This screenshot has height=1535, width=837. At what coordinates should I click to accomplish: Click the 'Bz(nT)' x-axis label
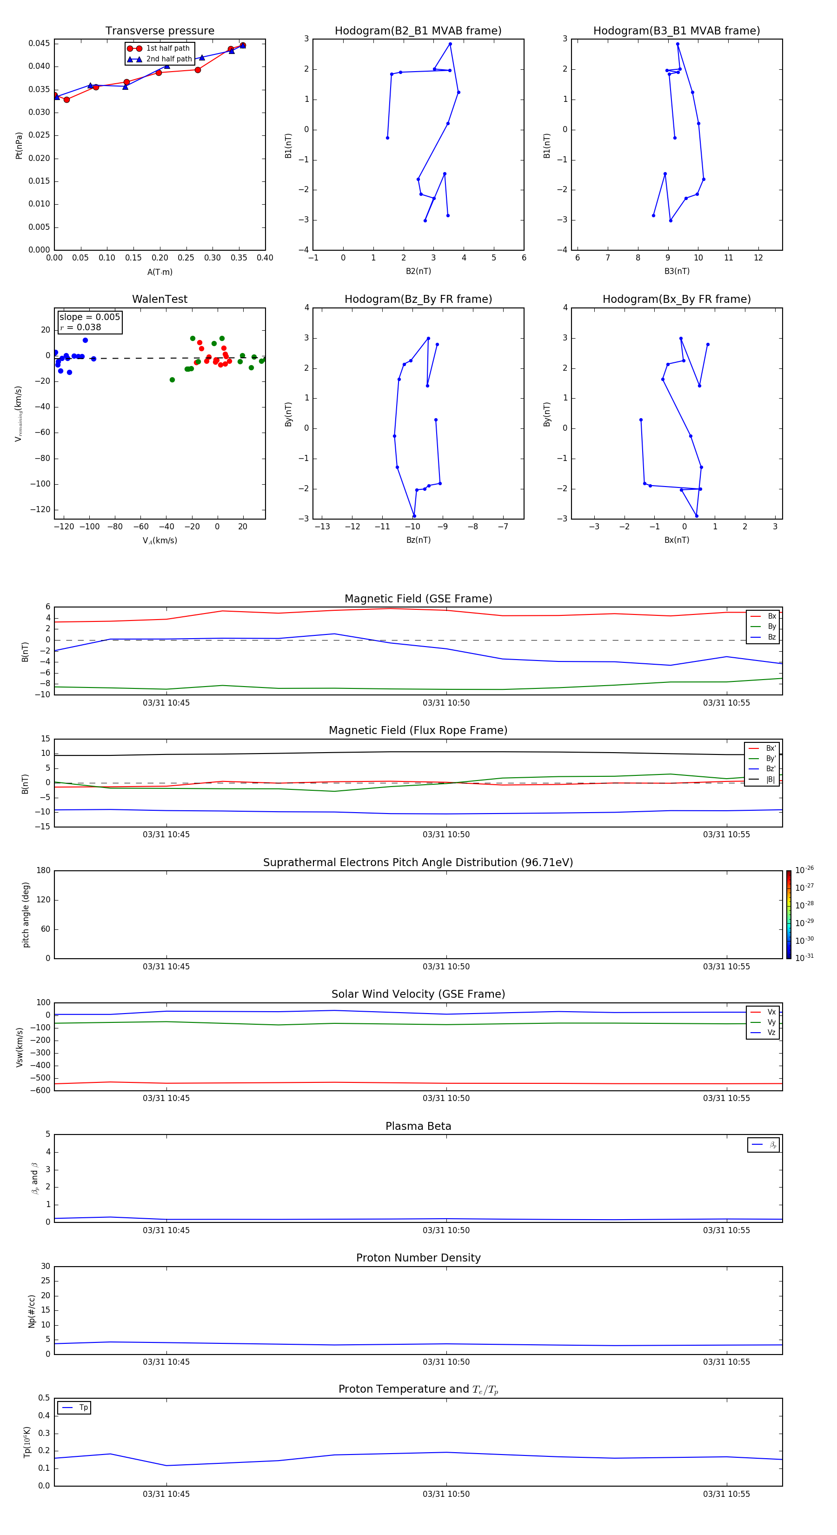pos(418,540)
